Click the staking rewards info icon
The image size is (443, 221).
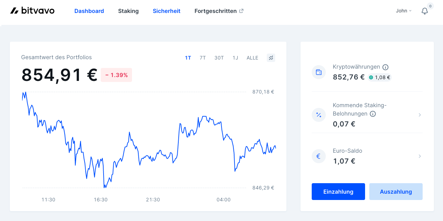click(x=373, y=114)
